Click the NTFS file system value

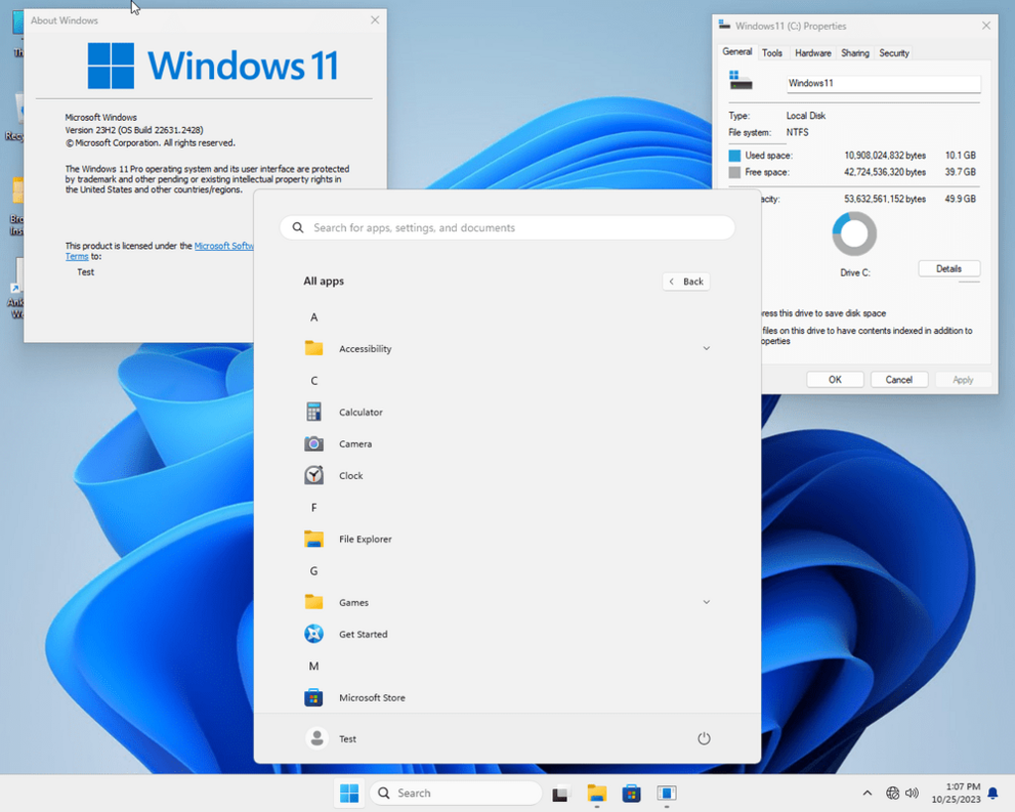pos(798,132)
